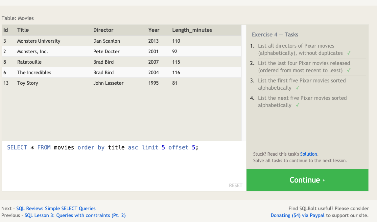Click the Director column header

[x=104, y=30]
